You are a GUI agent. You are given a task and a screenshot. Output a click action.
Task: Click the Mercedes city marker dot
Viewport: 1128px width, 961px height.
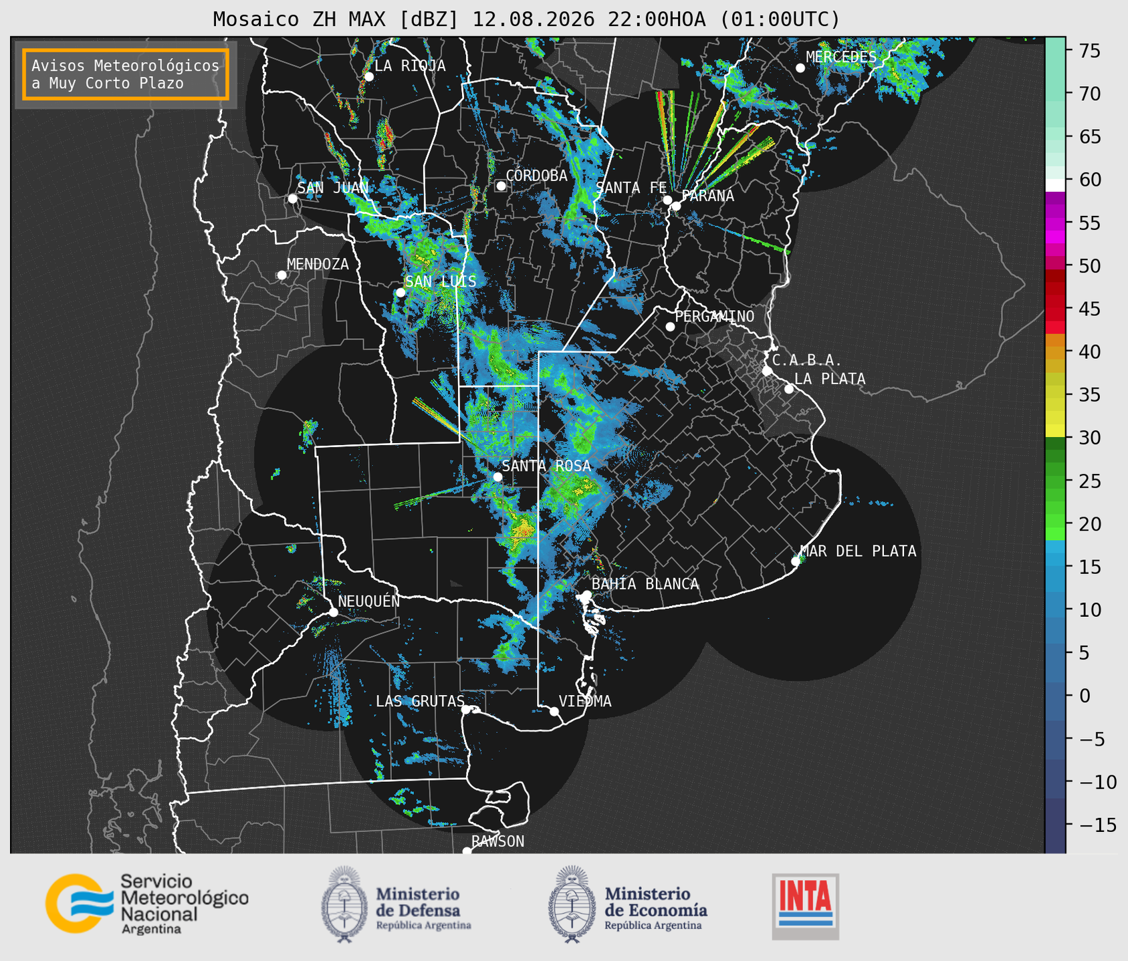pyautogui.click(x=800, y=68)
